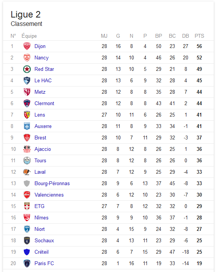Open the Metz team link
This screenshot has height=272, width=216.
40,92
